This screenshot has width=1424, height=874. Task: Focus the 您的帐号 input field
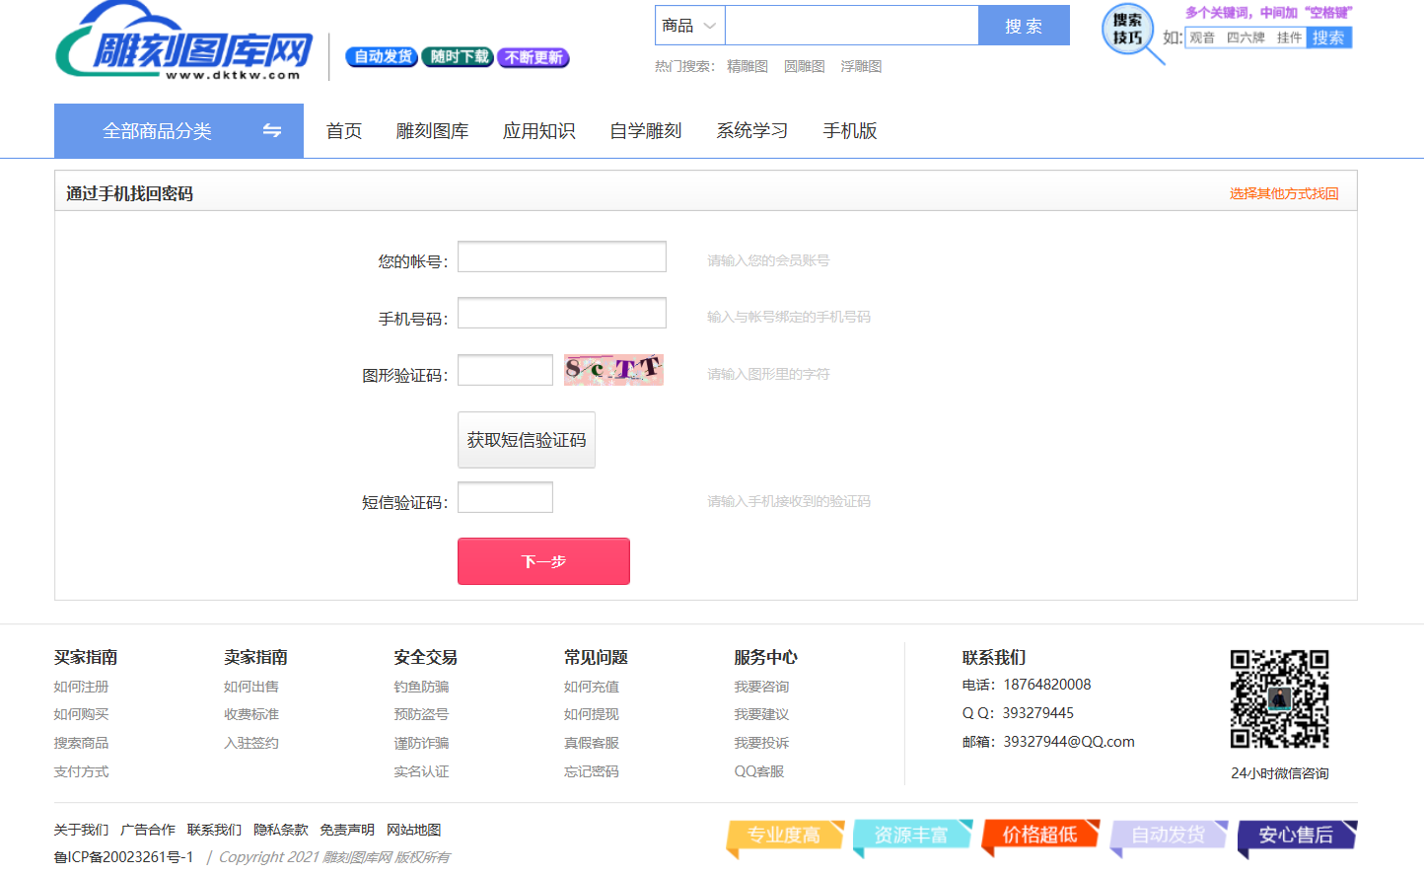point(562,256)
